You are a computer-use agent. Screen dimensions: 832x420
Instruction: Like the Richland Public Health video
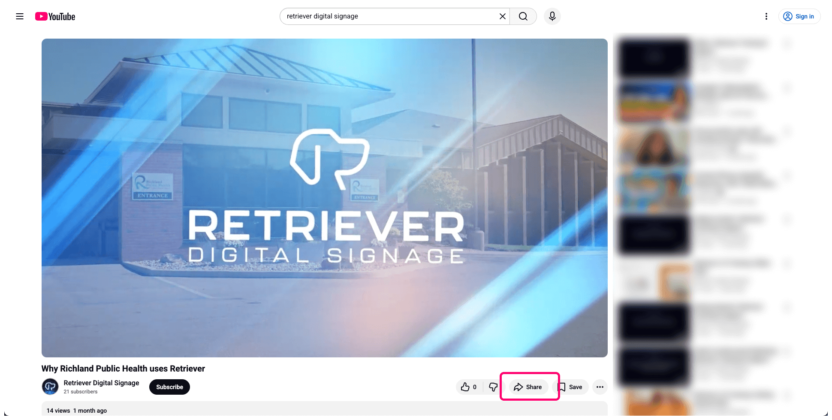point(469,387)
